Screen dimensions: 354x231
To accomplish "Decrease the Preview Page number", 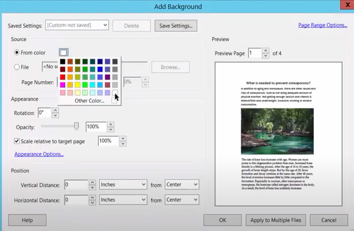I will (x=266, y=56).
